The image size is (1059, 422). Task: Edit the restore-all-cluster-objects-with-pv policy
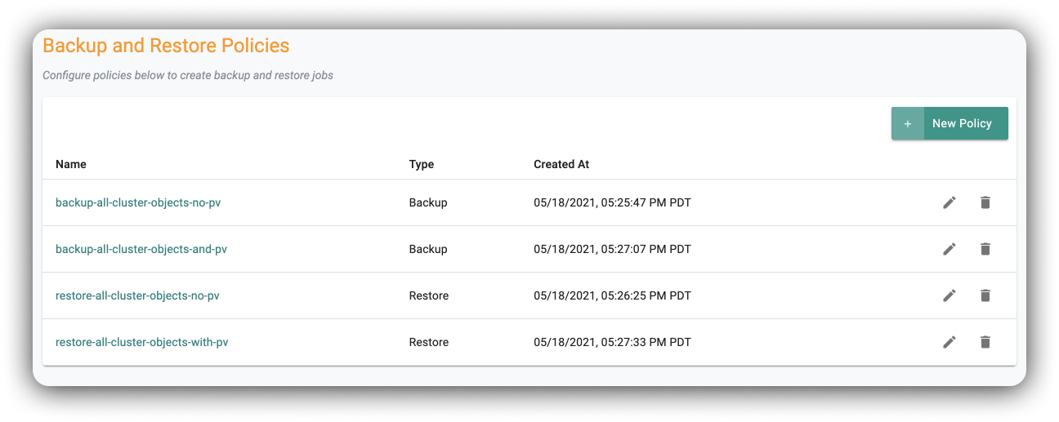(x=949, y=342)
